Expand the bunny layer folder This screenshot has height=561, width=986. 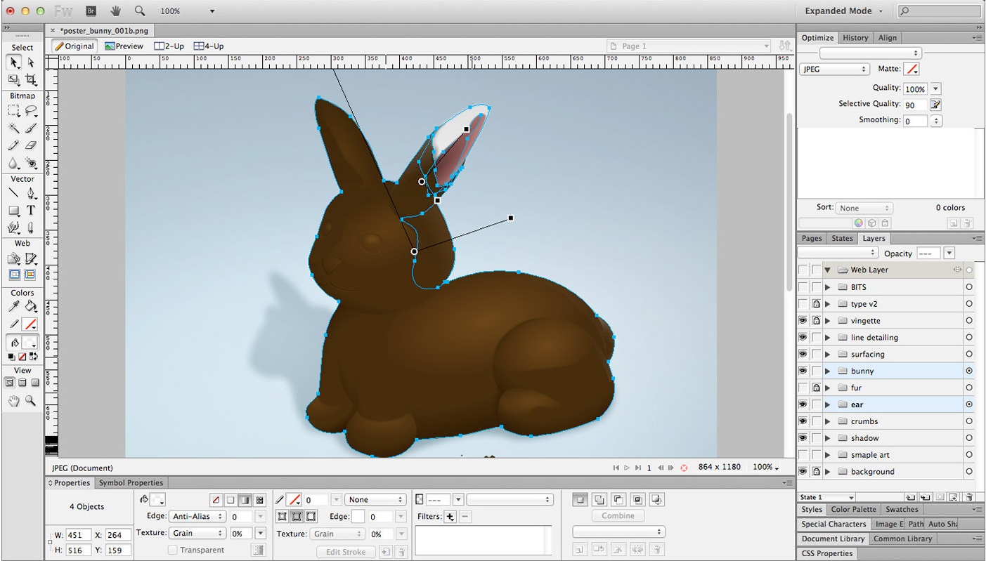tap(828, 371)
